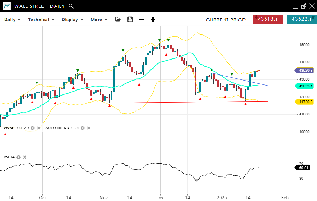The height and width of the screenshot is (201, 317).
Task: Remove the AUTO TREND indicator
Action: 89,128
